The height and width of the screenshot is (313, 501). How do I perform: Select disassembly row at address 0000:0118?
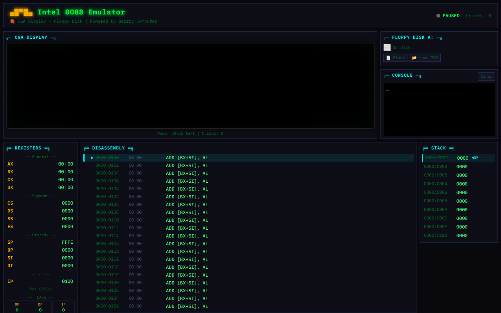(249, 252)
